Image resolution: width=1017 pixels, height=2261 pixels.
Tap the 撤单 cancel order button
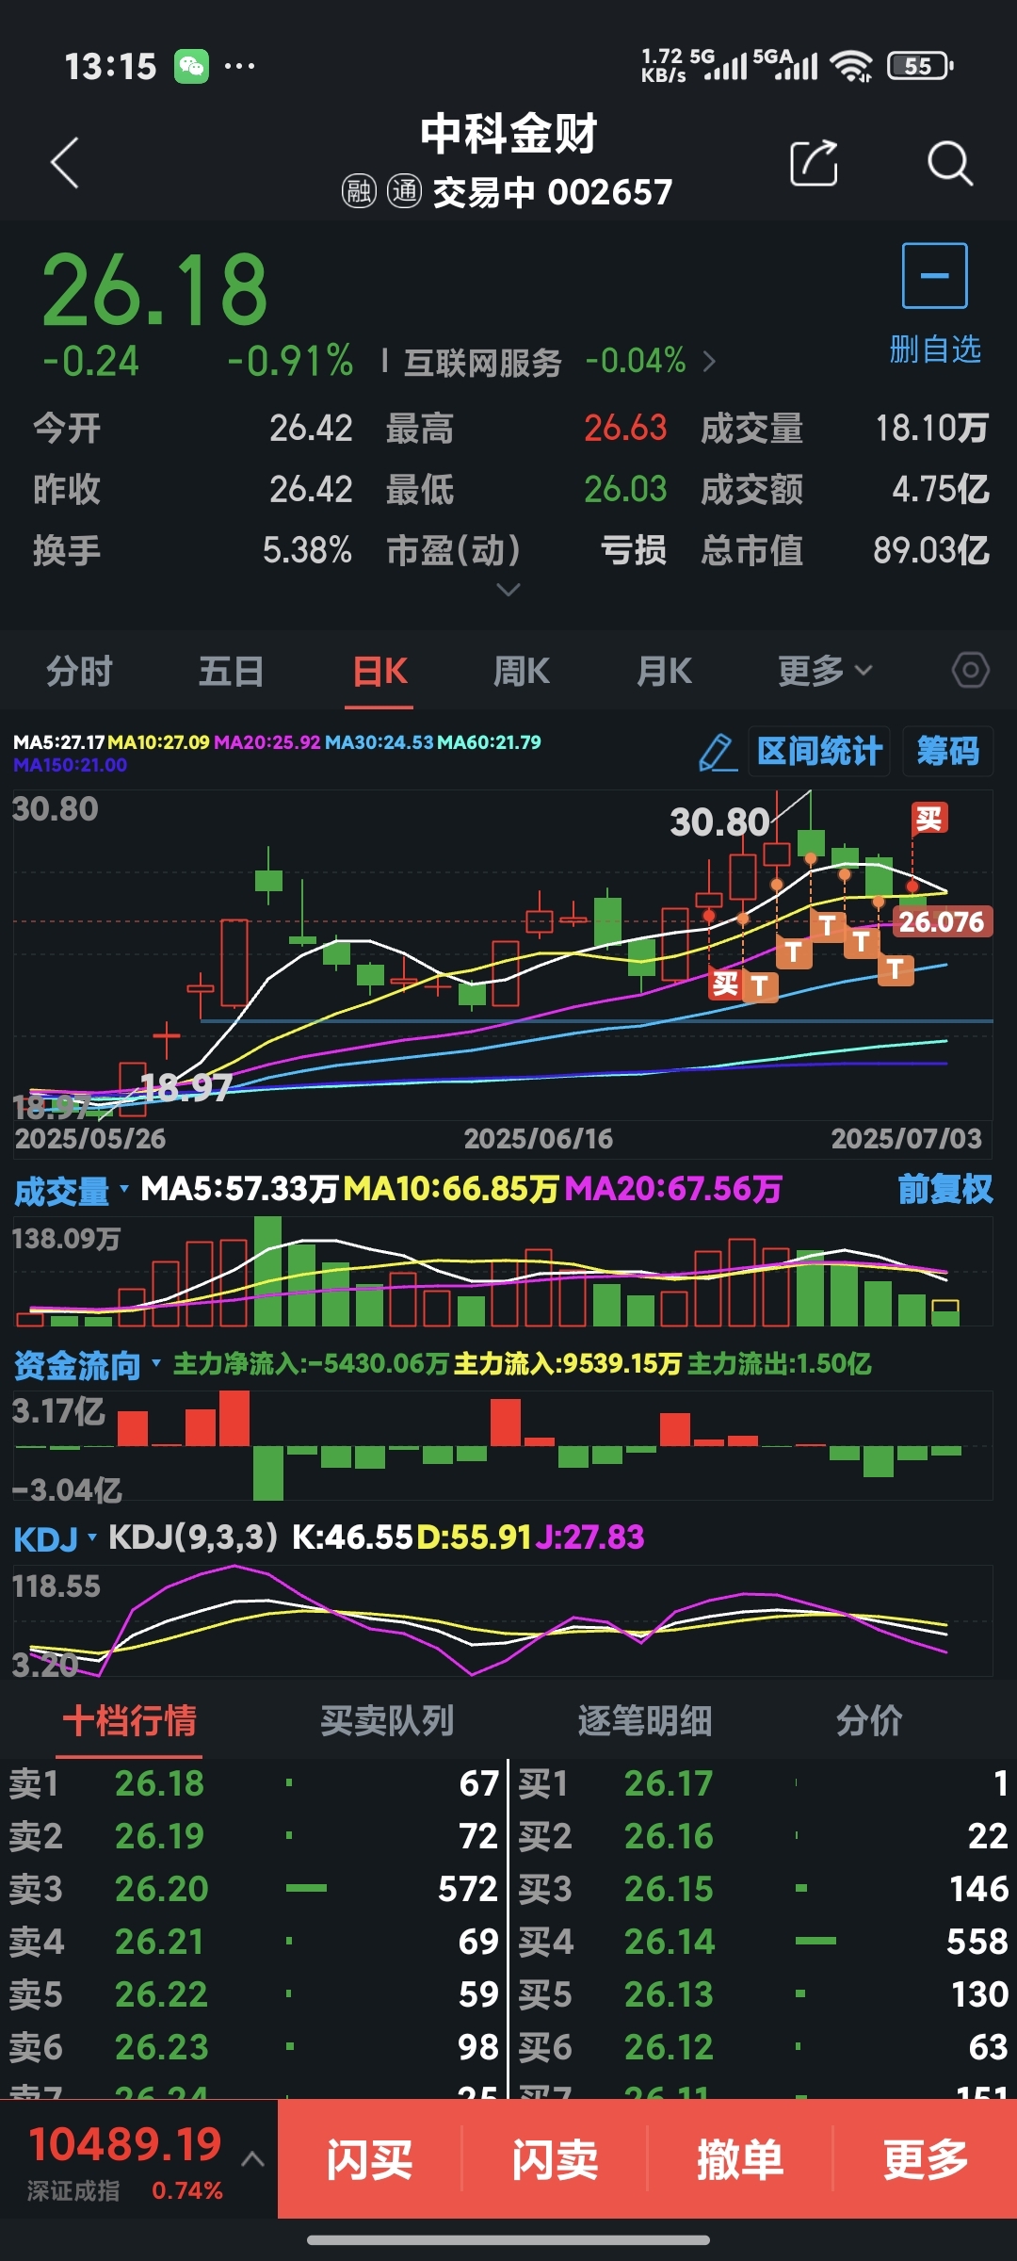point(740,2159)
